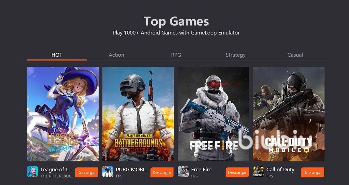This screenshot has width=349, height=185.
Task: Open the Action games tab
Action: [x=116, y=55]
